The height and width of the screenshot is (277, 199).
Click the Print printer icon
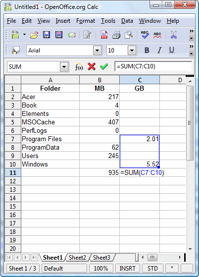pyautogui.click(x=116, y=35)
